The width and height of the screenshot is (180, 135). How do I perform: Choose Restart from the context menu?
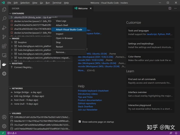point(69,46)
